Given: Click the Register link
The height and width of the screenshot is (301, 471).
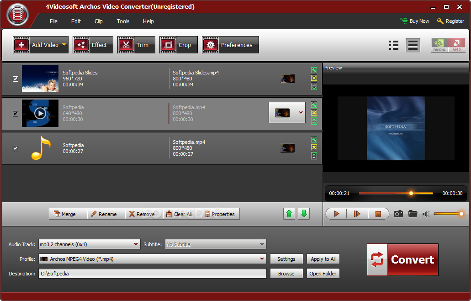Looking at the screenshot, I should click(x=450, y=21).
